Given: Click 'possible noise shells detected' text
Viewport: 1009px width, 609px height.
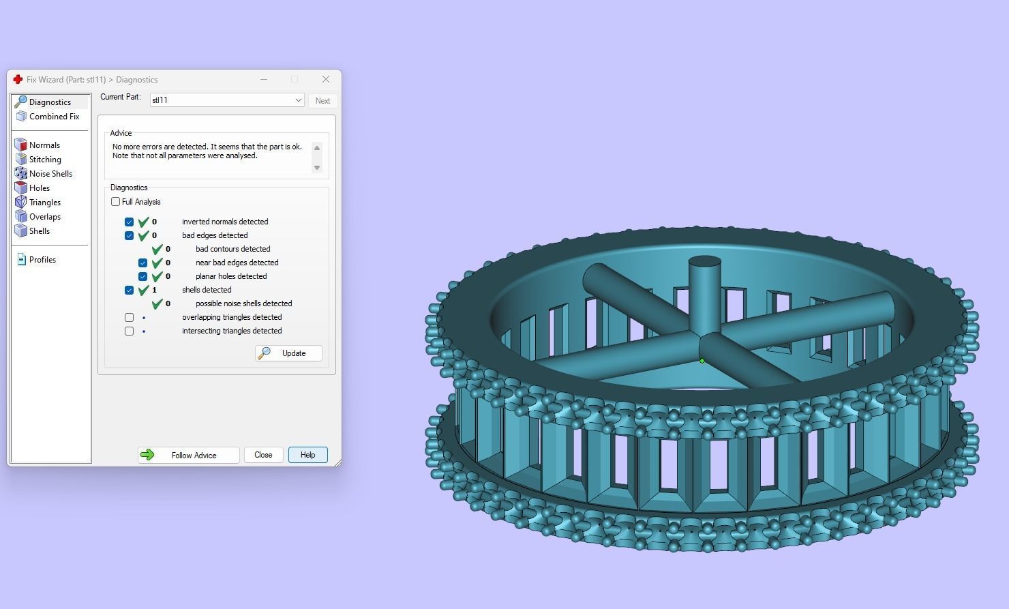Looking at the screenshot, I should pos(243,303).
